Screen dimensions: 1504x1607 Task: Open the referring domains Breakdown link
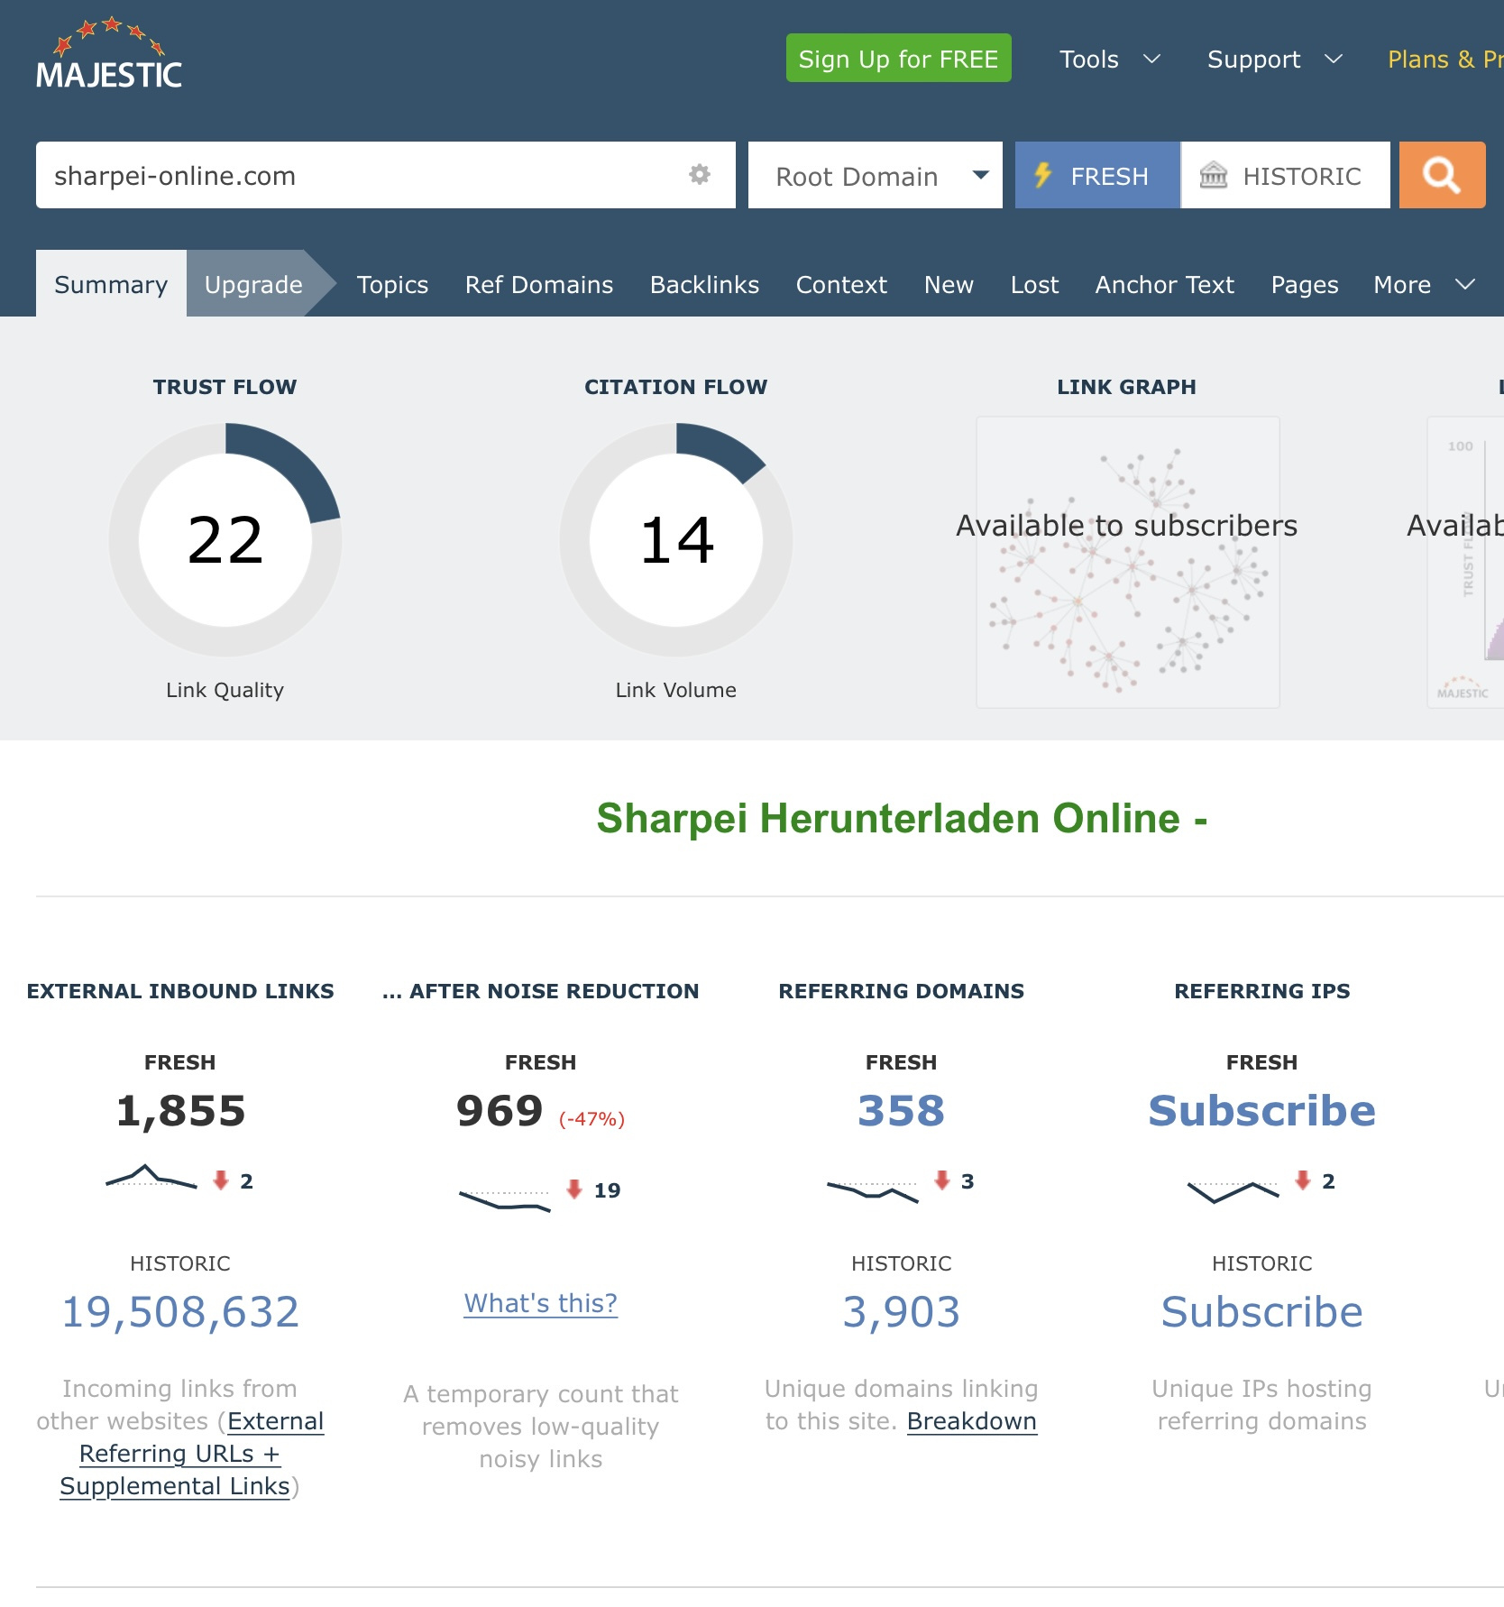[972, 1421]
